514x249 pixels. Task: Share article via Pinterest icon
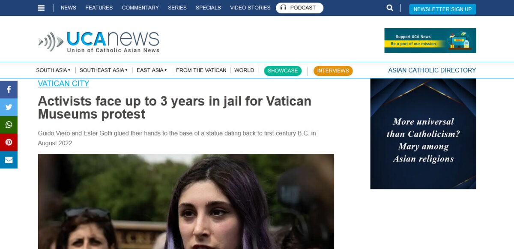tap(9, 142)
